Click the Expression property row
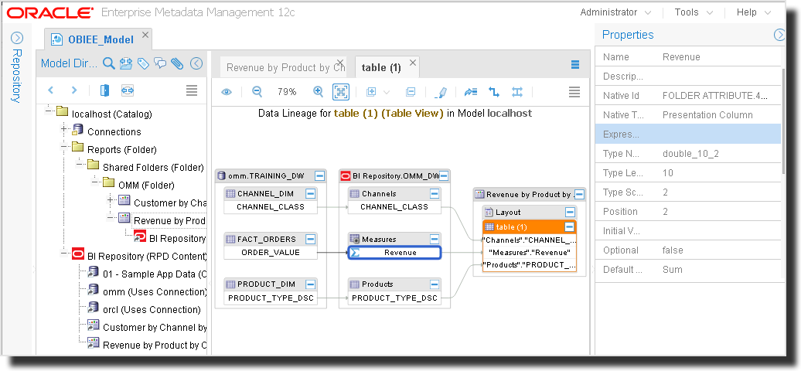This screenshot has width=801, height=371. point(688,134)
